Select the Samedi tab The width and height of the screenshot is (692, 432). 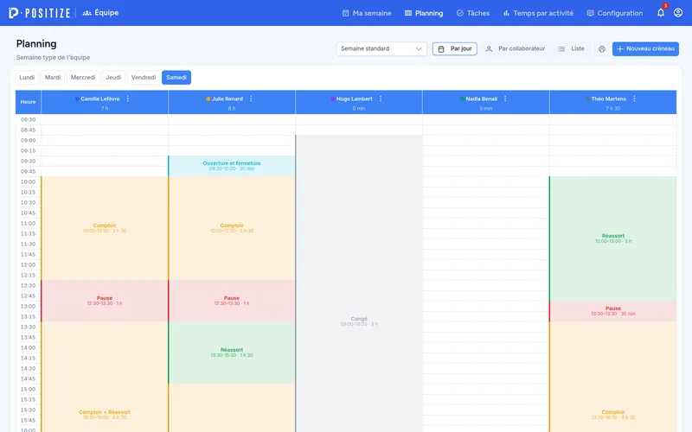click(x=176, y=77)
